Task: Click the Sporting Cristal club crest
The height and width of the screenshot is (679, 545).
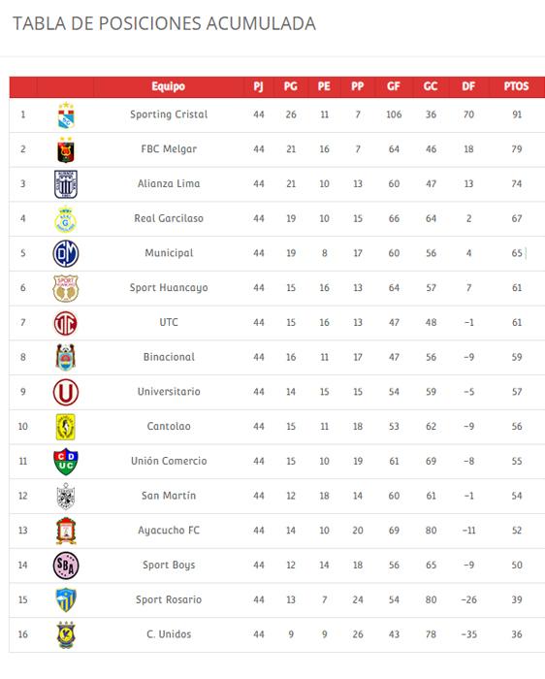Action: (x=66, y=115)
